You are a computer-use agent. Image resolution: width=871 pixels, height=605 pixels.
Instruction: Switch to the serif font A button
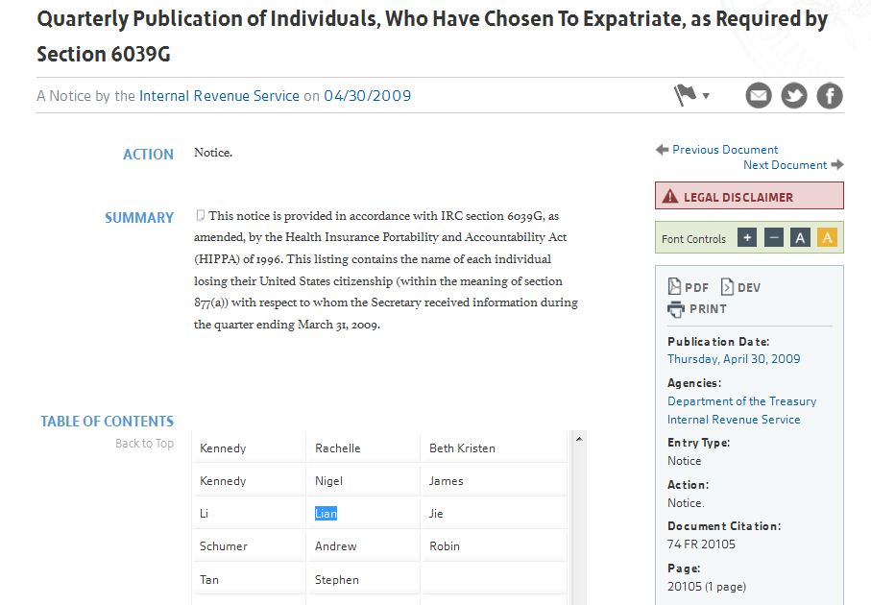click(800, 238)
